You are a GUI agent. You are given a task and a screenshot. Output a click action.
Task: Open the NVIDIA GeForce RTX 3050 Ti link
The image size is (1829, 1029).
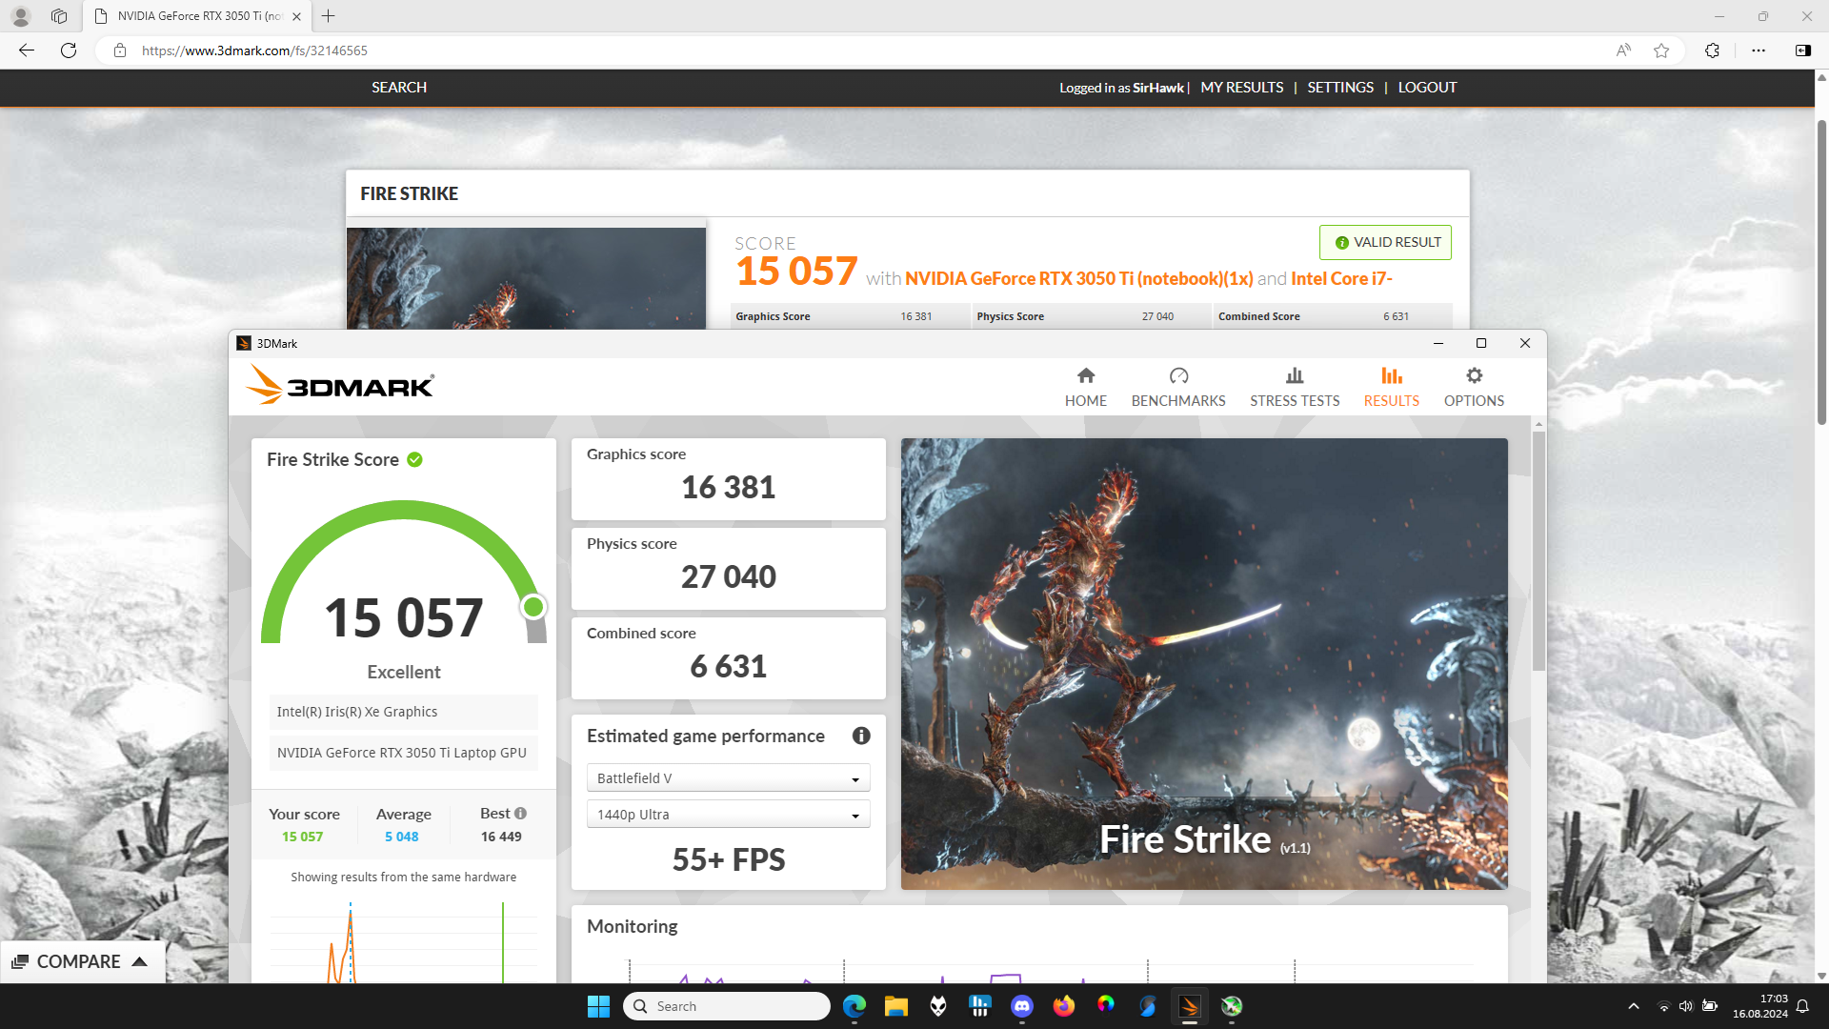tap(1078, 278)
